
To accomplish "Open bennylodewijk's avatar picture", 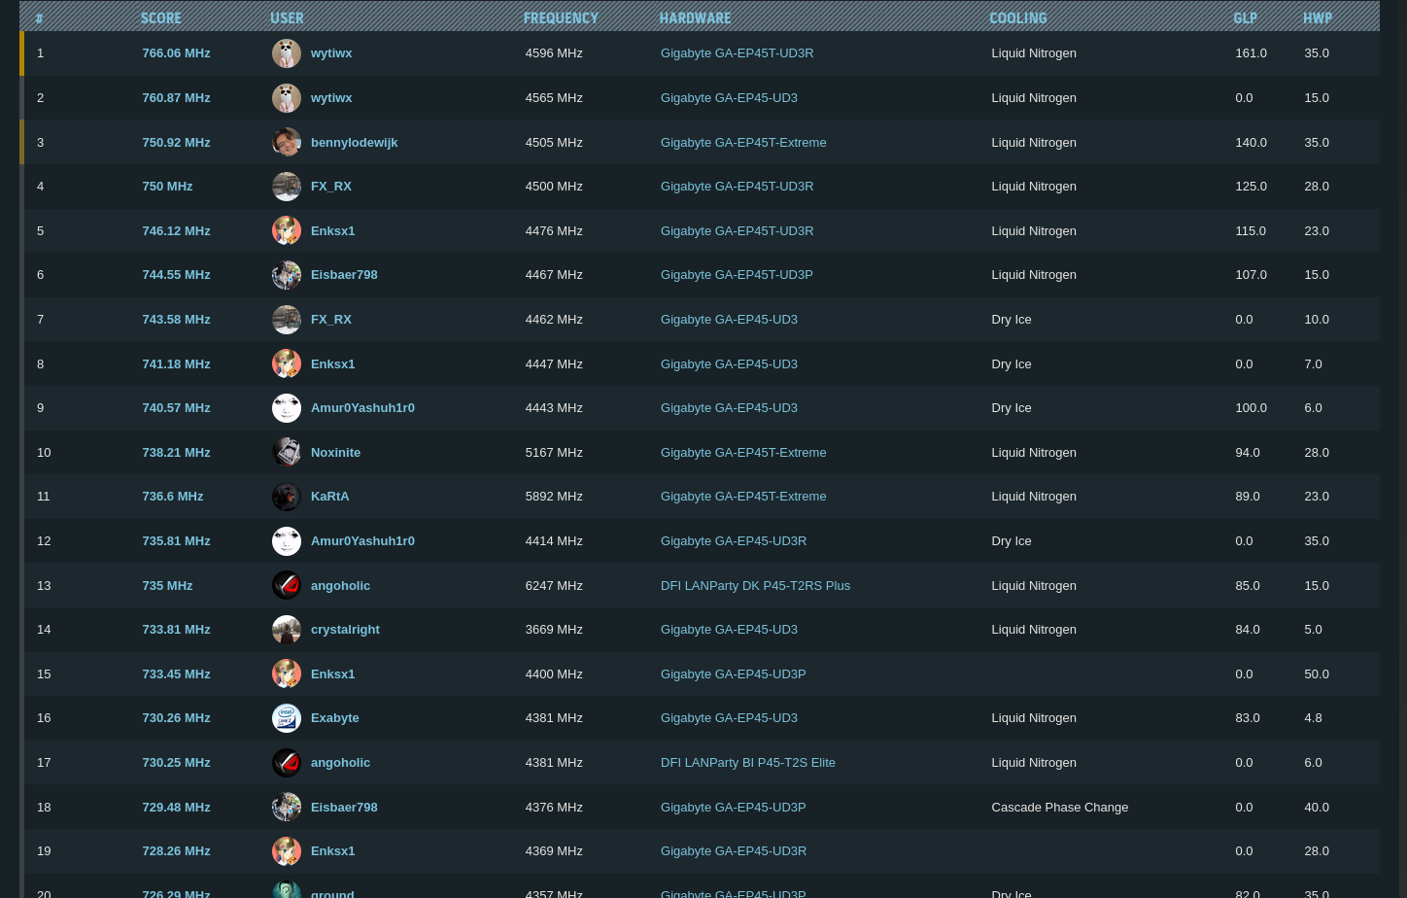I will [287, 142].
